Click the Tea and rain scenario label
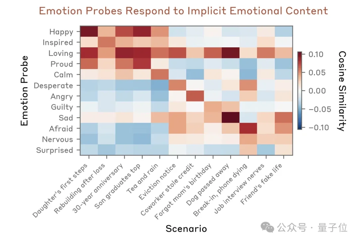 (x=142, y=178)
